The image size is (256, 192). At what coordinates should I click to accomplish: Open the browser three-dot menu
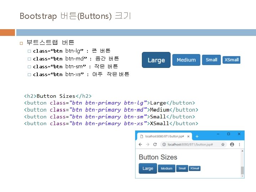click(x=240, y=144)
